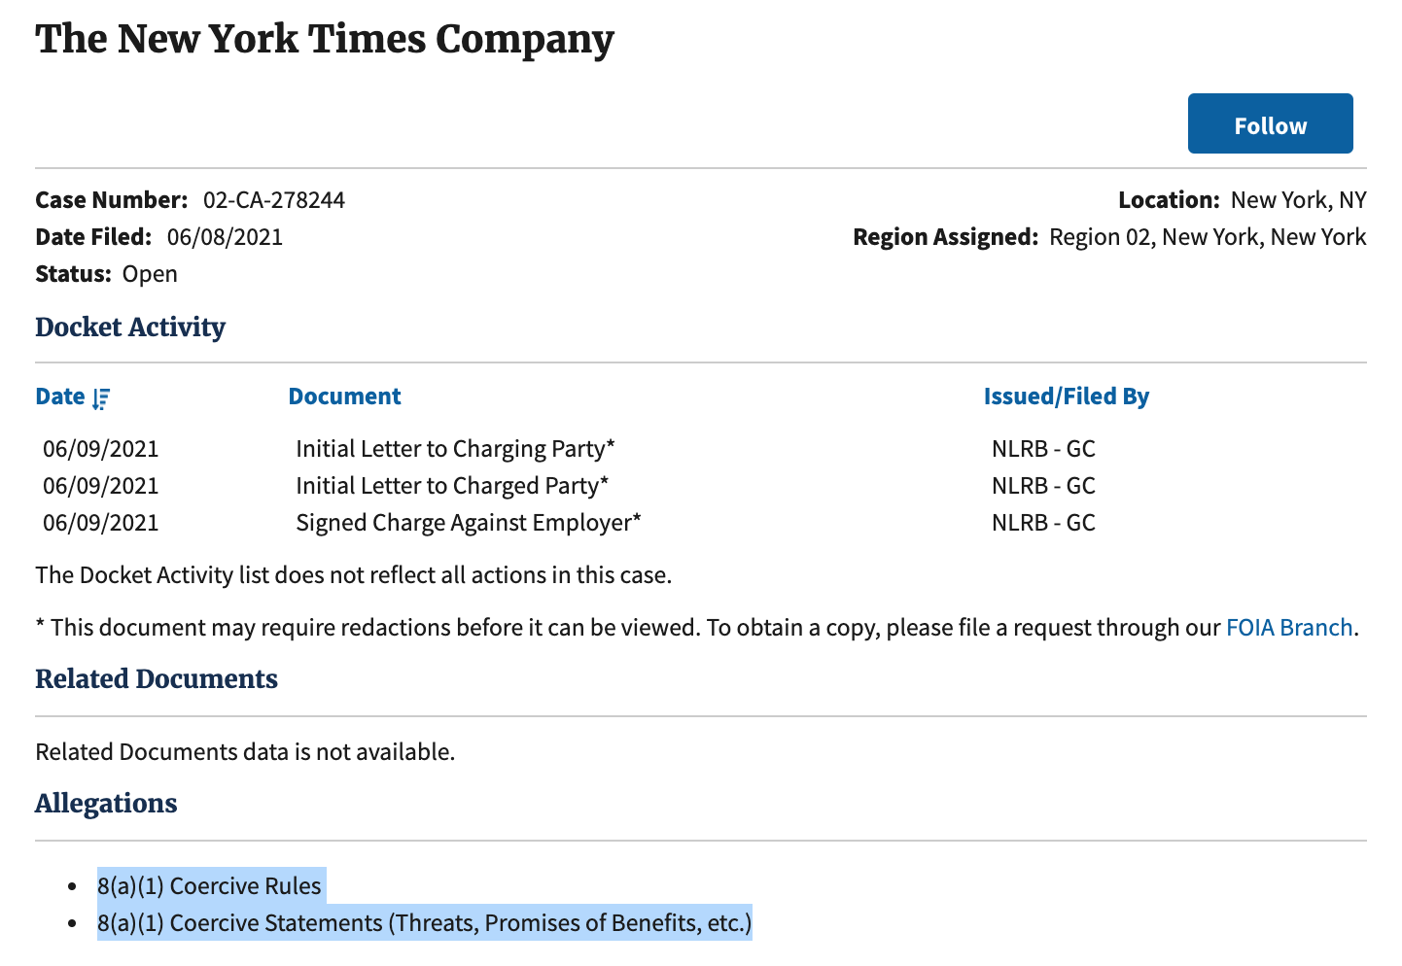Click the Date Filed value 06/08/2021
The width and height of the screenshot is (1402, 966).
(225, 237)
